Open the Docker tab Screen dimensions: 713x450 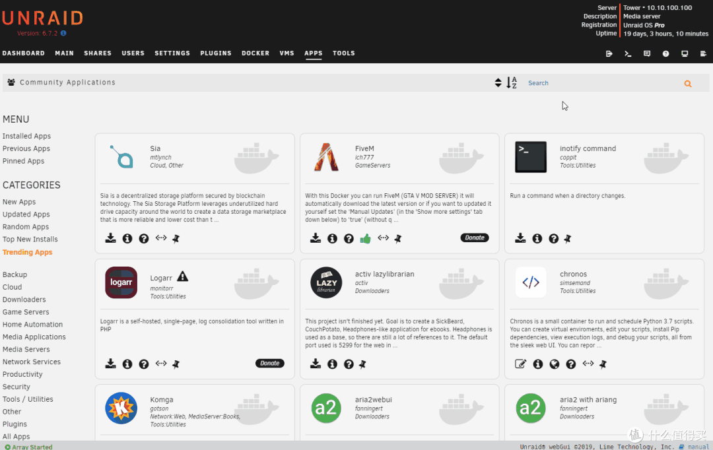pos(255,53)
